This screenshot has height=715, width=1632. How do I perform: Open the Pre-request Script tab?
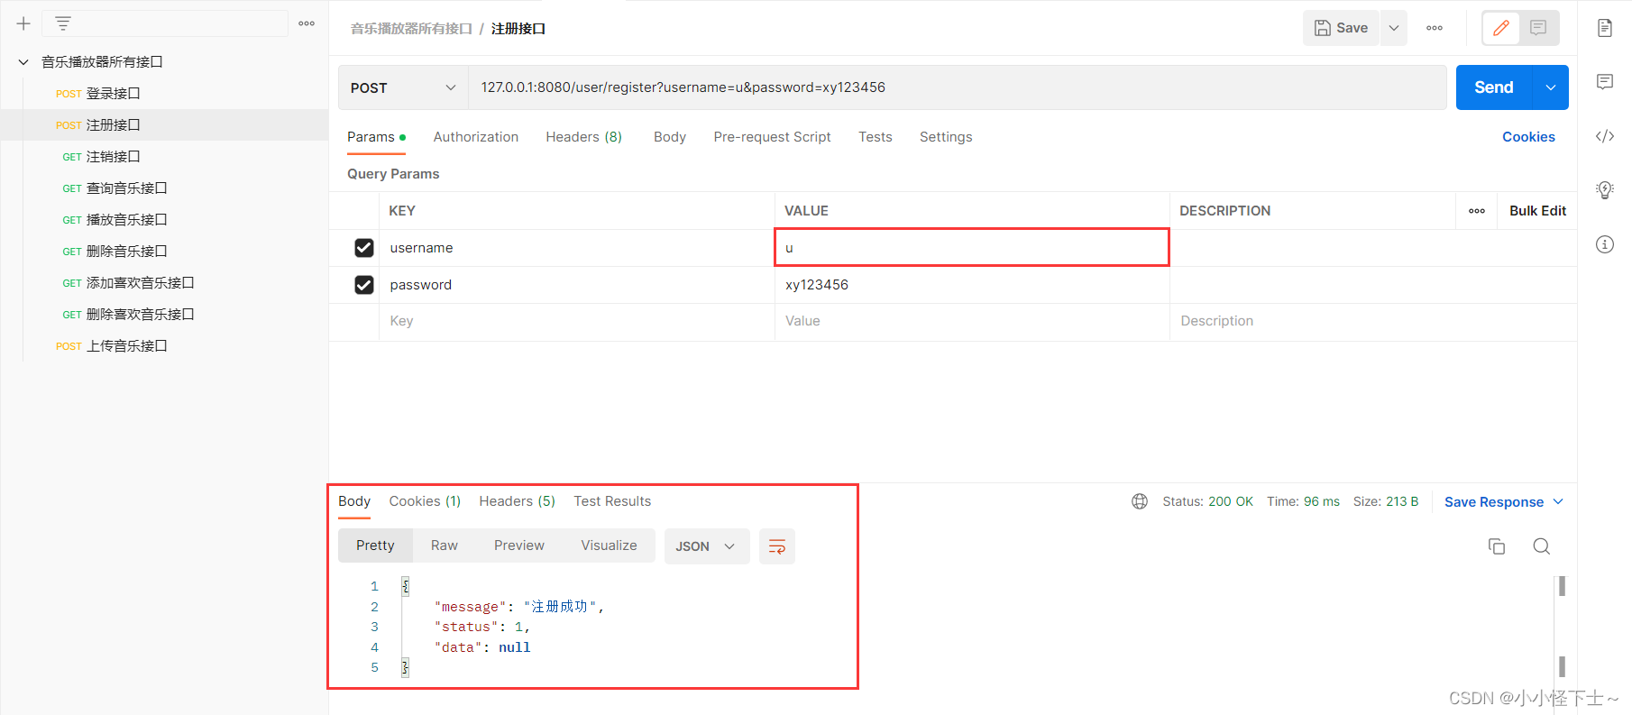773,137
